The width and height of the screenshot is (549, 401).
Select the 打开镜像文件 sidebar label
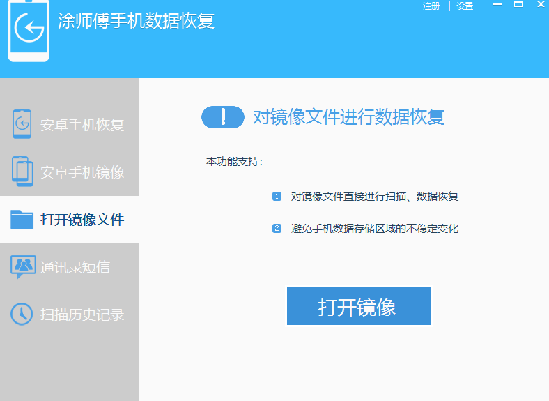point(82,220)
